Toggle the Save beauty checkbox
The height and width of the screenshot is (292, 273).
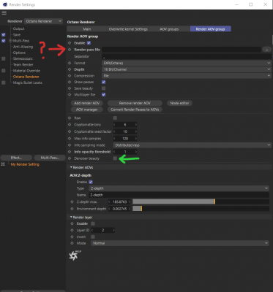104,88
